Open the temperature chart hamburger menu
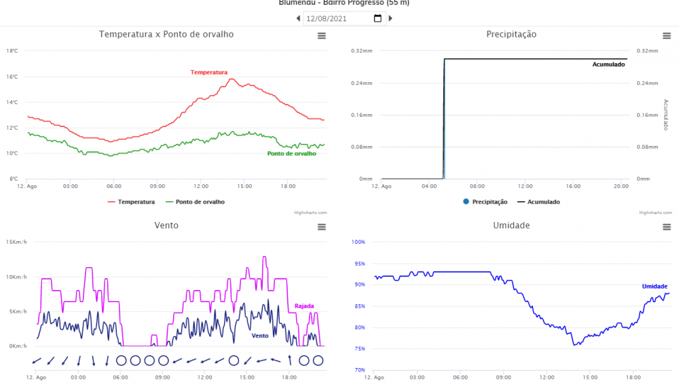The height and width of the screenshot is (385, 679). click(322, 36)
